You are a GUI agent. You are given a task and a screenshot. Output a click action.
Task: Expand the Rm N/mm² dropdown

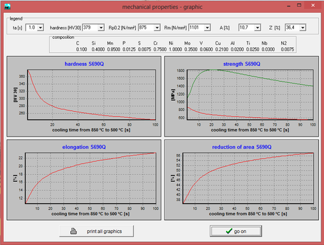pos(207,27)
